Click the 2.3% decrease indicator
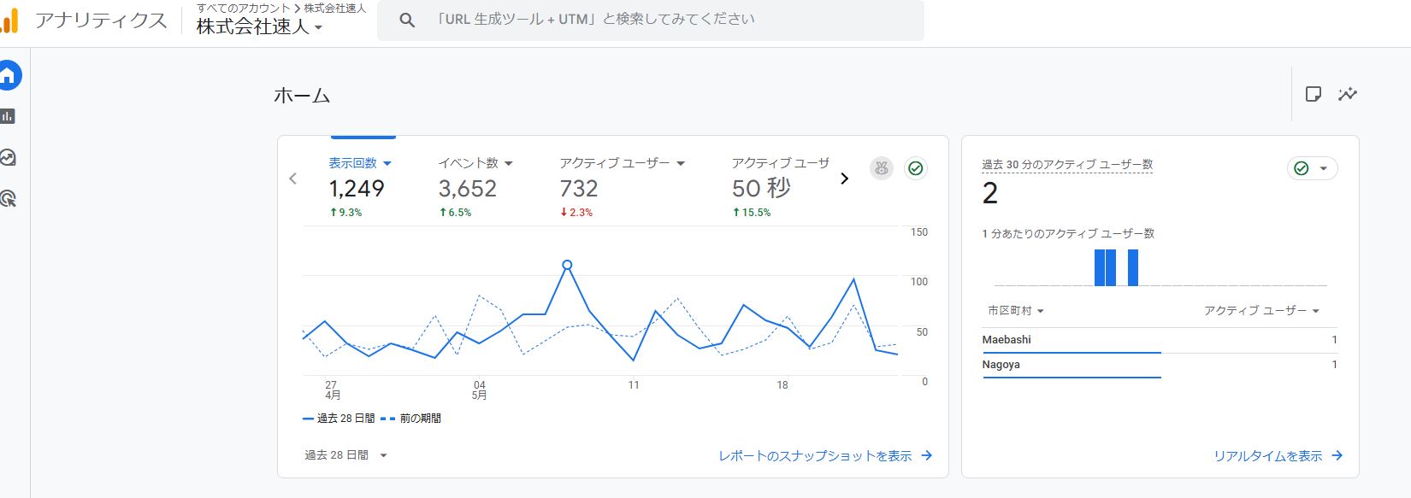The image size is (1411, 498). tap(576, 213)
